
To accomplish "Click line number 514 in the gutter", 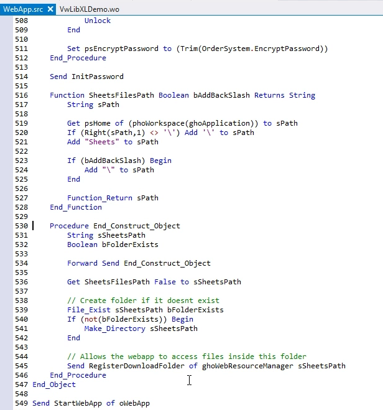I will 21,77.
